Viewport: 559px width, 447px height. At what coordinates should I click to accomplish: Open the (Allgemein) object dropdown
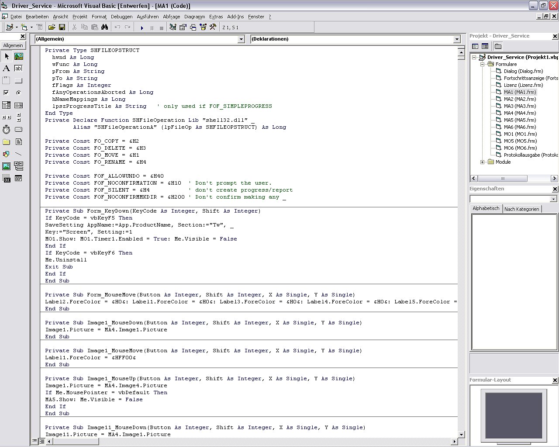tap(241, 39)
